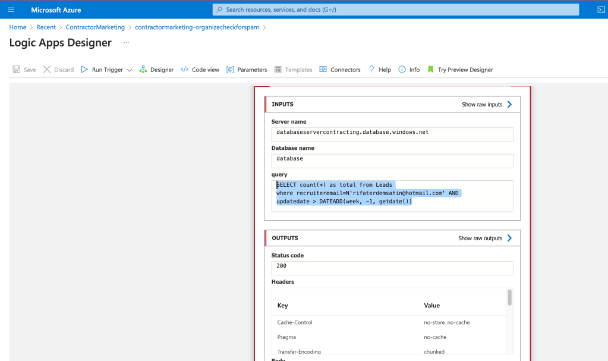Click the Save floppy disk icon
The width and height of the screenshot is (608, 361).
click(x=16, y=70)
